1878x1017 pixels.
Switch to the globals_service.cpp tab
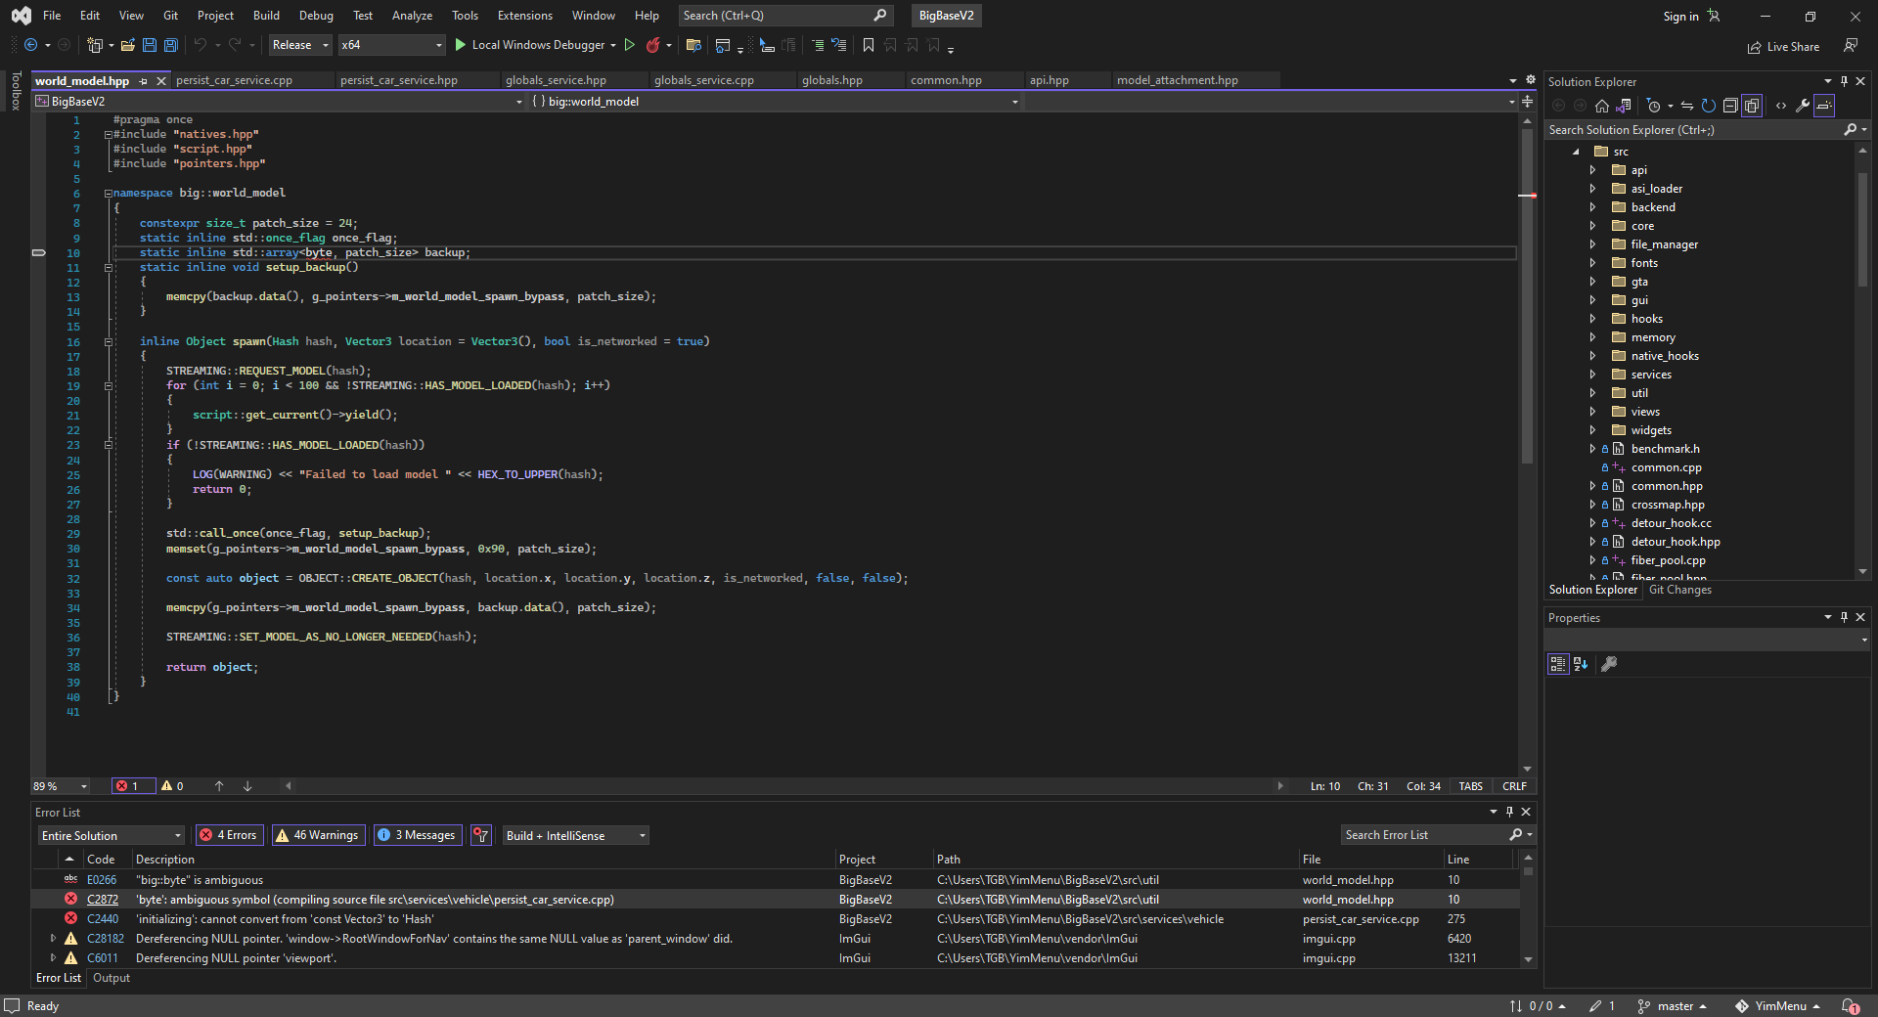(x=705, y=79)
